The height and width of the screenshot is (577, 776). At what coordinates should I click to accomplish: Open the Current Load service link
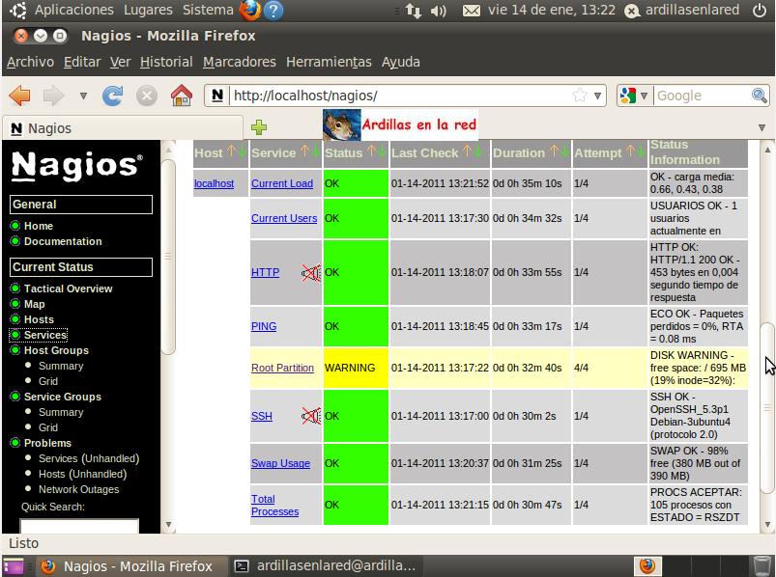[282, 183]
